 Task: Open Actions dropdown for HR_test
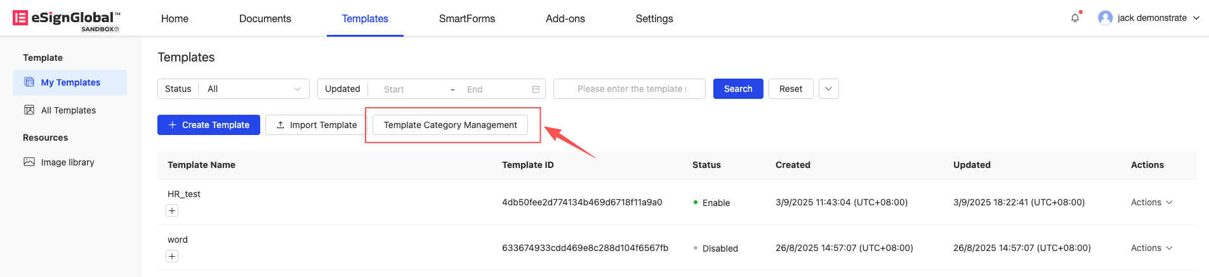(1151, 202)
